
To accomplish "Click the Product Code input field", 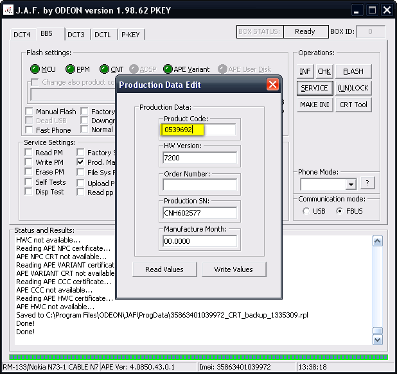I will coord(198,130).
